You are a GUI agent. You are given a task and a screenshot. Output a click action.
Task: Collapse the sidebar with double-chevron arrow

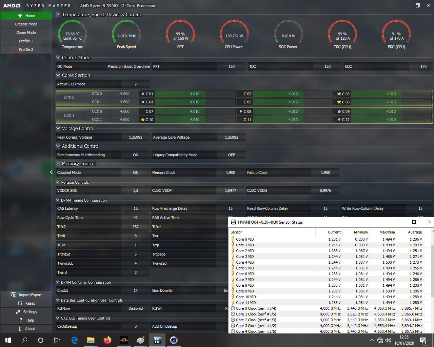click(x=52, y=172)
